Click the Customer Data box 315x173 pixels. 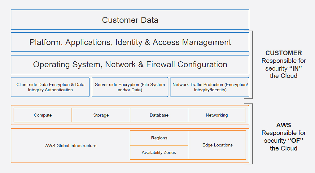coord(130,20)
